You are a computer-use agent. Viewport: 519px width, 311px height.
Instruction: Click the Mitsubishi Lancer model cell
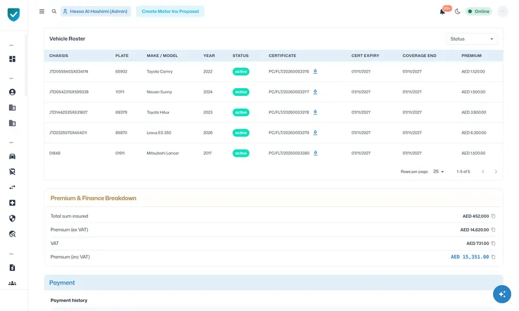pos(163,153)
